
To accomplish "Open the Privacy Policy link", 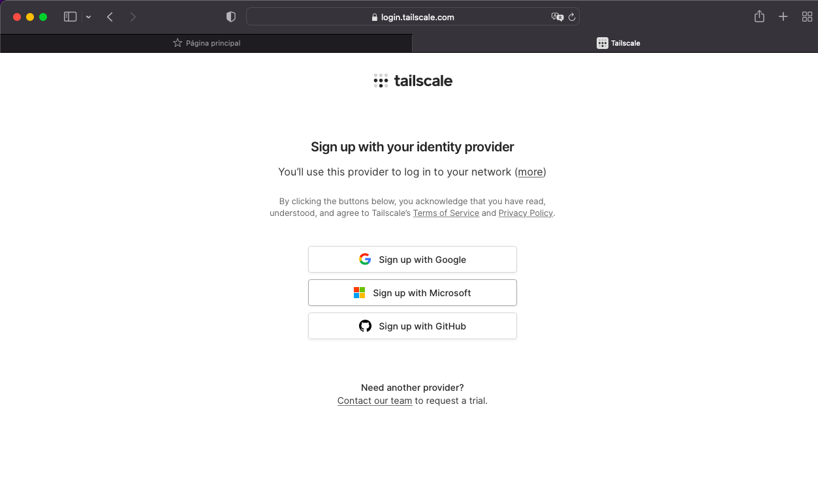I will [526, 213].
